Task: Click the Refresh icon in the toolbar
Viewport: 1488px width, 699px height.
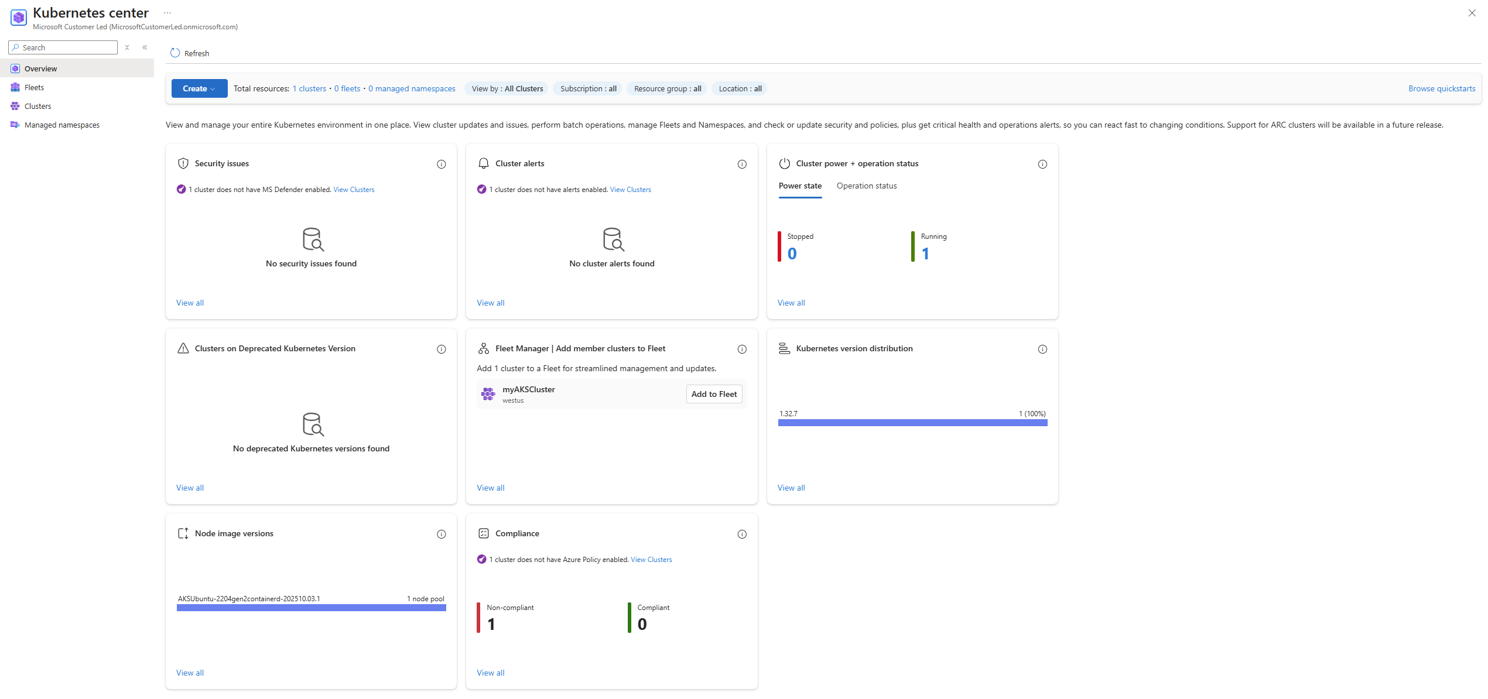Action: coord(175,53)
